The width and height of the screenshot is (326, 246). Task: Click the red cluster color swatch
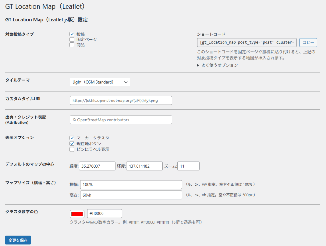[x=77, y=213]
